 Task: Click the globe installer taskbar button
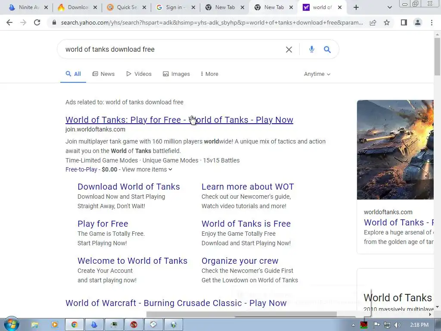174,325
